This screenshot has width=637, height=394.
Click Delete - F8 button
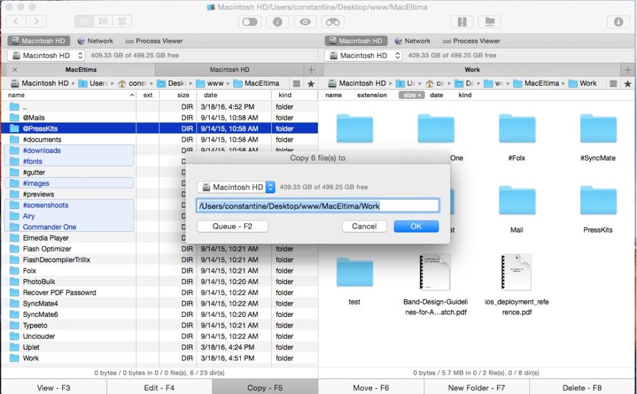click(x=582, y=388)
